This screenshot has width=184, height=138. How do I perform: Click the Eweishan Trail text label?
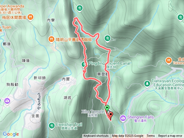pos(69,124)
